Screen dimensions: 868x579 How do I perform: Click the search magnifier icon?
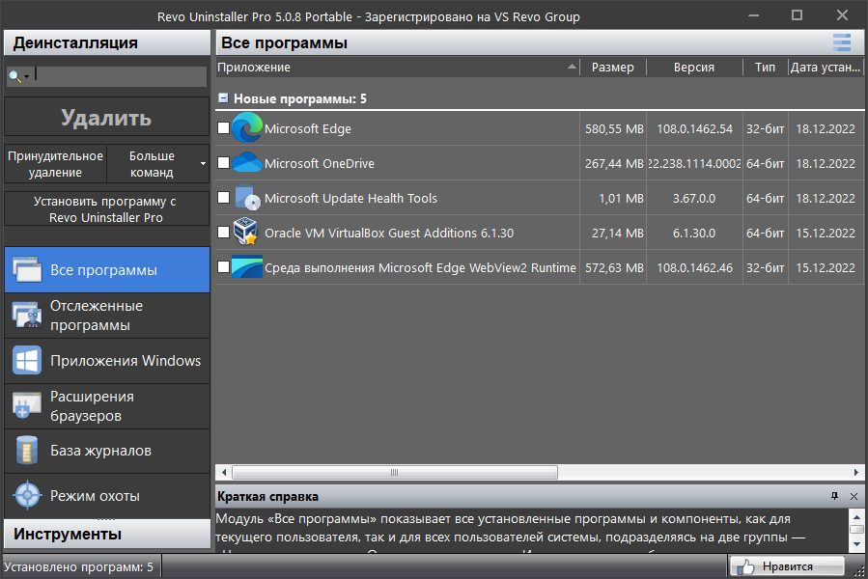pos(14,76)
